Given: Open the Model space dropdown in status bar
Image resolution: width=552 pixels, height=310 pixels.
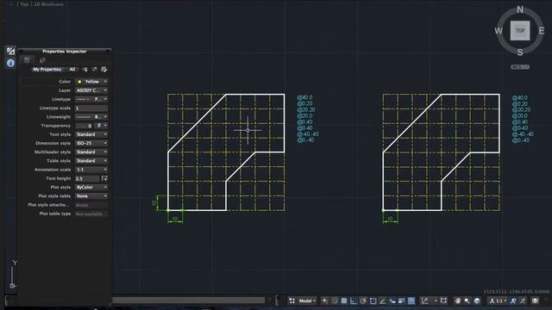Looking at the screenshot, I should click(307, 301).
